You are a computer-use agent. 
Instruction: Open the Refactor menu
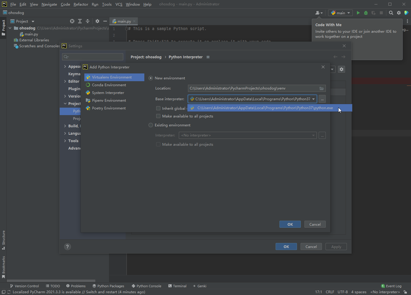[x=81, y=4]
